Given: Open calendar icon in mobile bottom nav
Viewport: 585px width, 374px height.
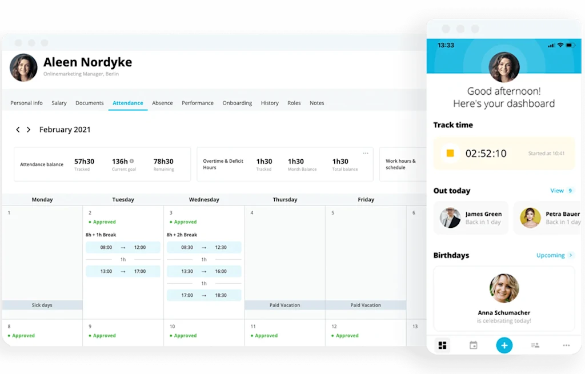Looking at the screenshot, I should point(473,345).
